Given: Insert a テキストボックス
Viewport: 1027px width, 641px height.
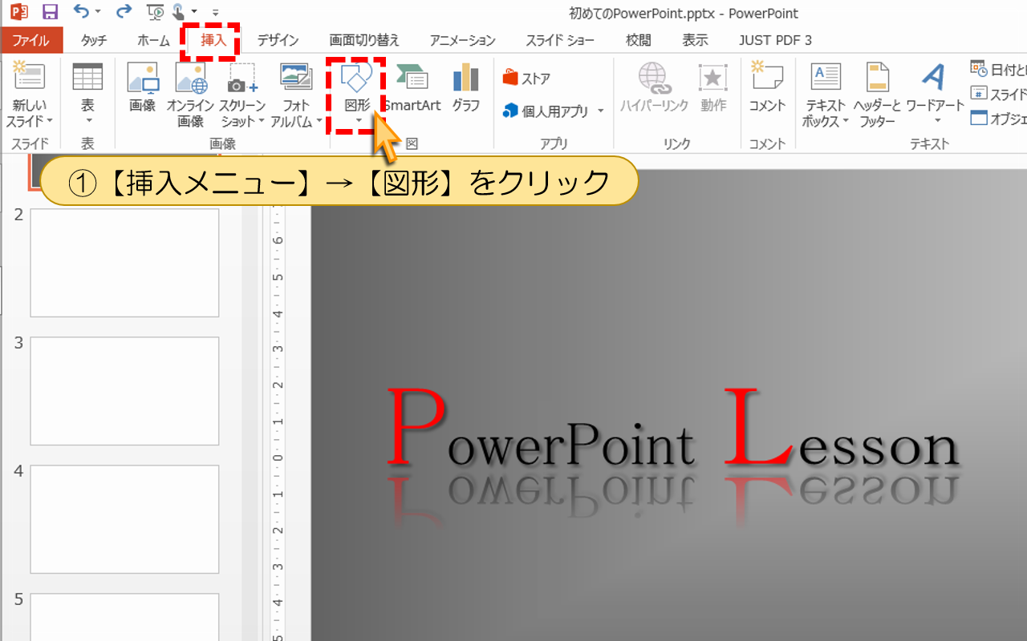Looking at the screenshot, I should point(826,95).
